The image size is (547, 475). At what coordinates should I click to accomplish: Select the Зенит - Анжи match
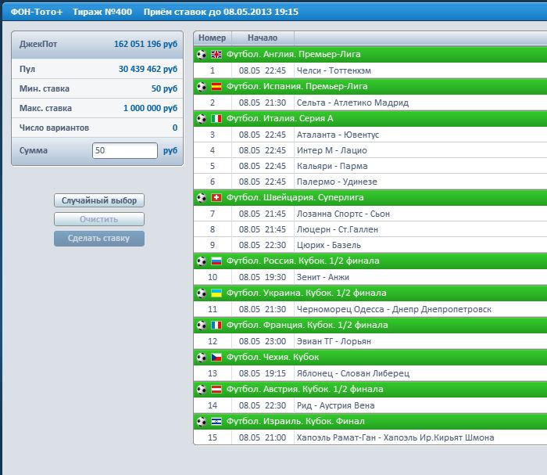[x=370, y=277]
